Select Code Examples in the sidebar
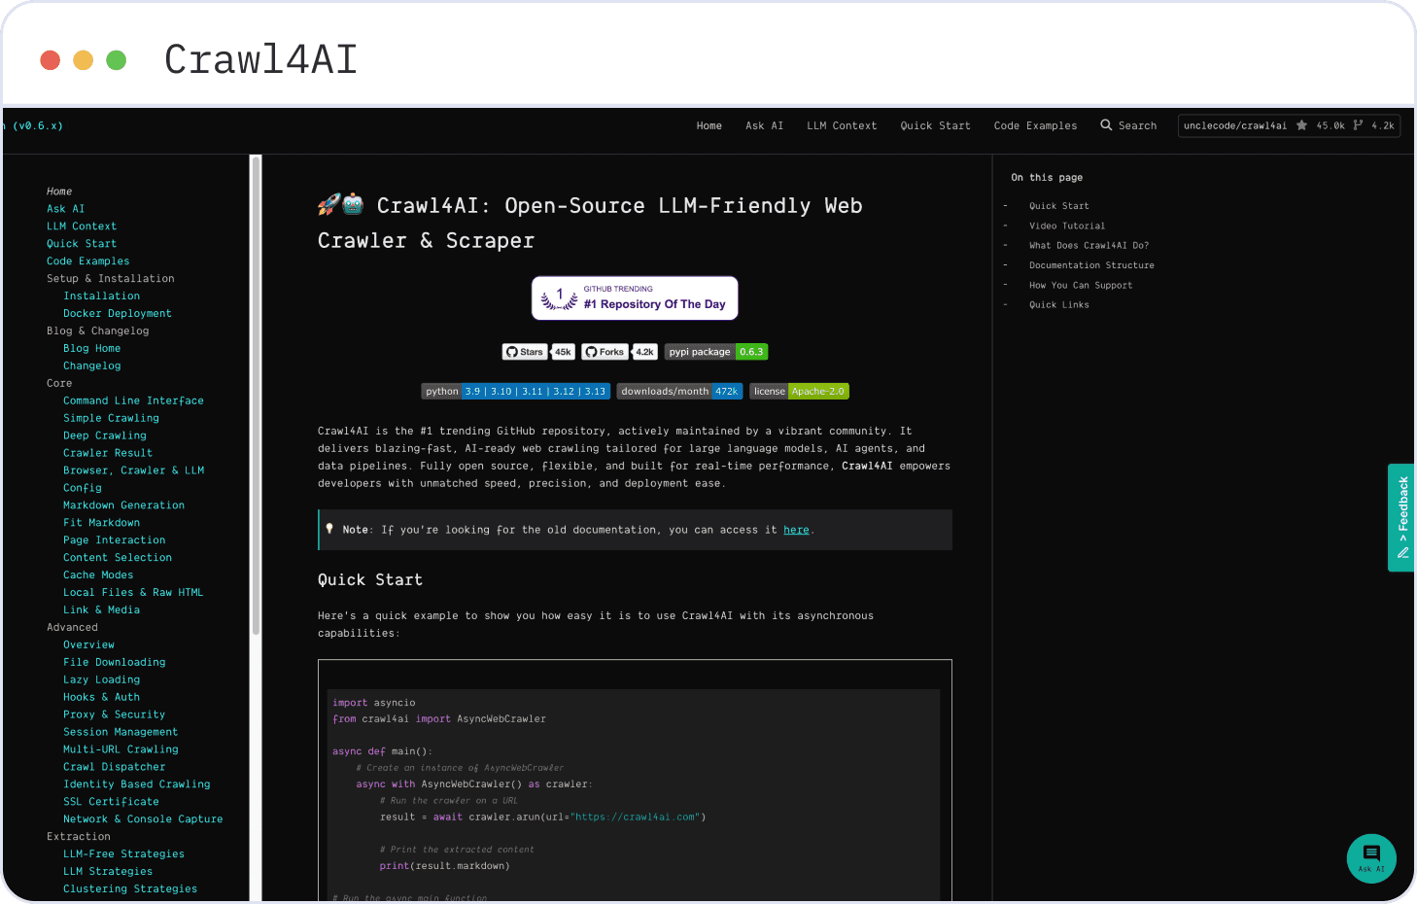 [87, 261]
